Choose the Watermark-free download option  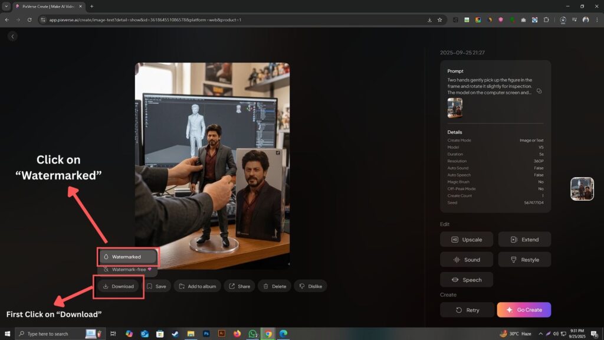127,269
